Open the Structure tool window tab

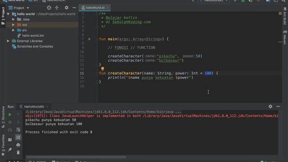coord(3,117)
